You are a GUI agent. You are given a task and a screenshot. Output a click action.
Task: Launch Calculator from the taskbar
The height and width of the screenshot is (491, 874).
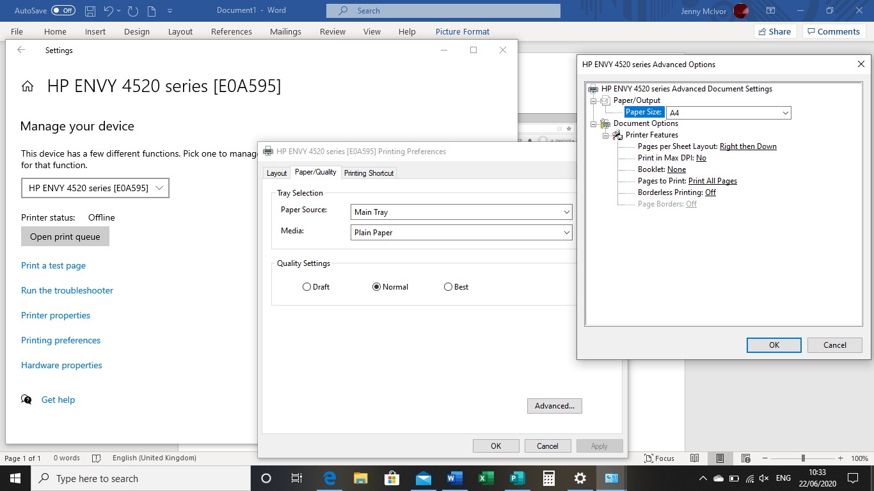click(x=548, y=478)
